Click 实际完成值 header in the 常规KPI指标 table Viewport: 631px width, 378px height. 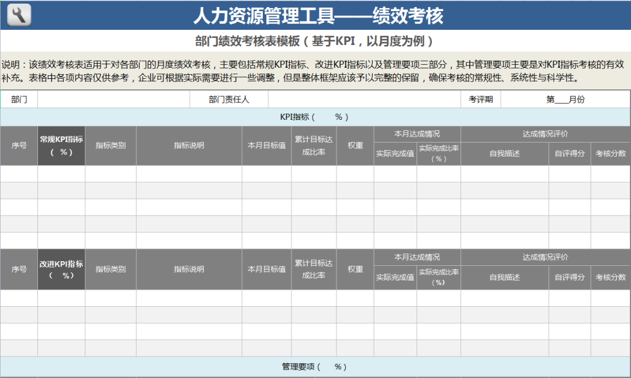point(395,154)
